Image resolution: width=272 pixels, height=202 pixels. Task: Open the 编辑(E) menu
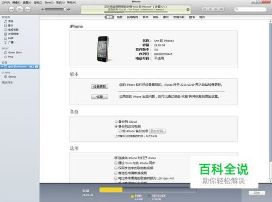[x=16, y=2]
